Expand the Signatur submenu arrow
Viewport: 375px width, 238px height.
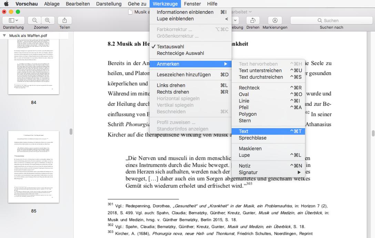click(x=299, y=172)
